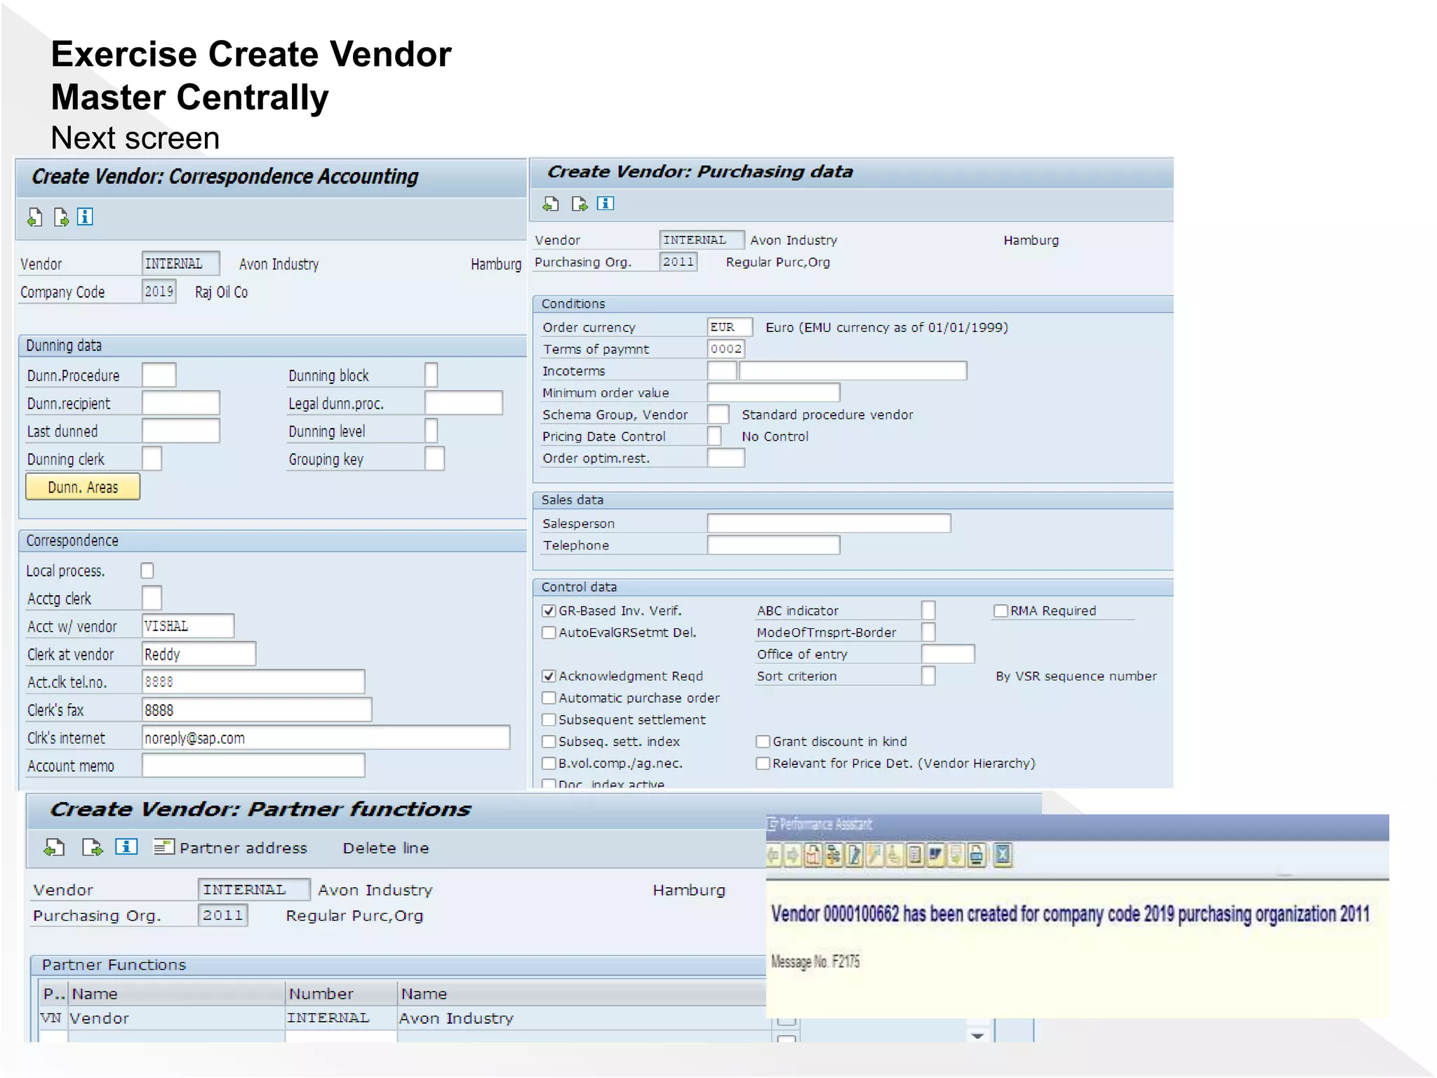Image resolution: width=1437 pixels, height=1078 pixels.
Task: Click Clerk's fax field
Action: [257, 710]
